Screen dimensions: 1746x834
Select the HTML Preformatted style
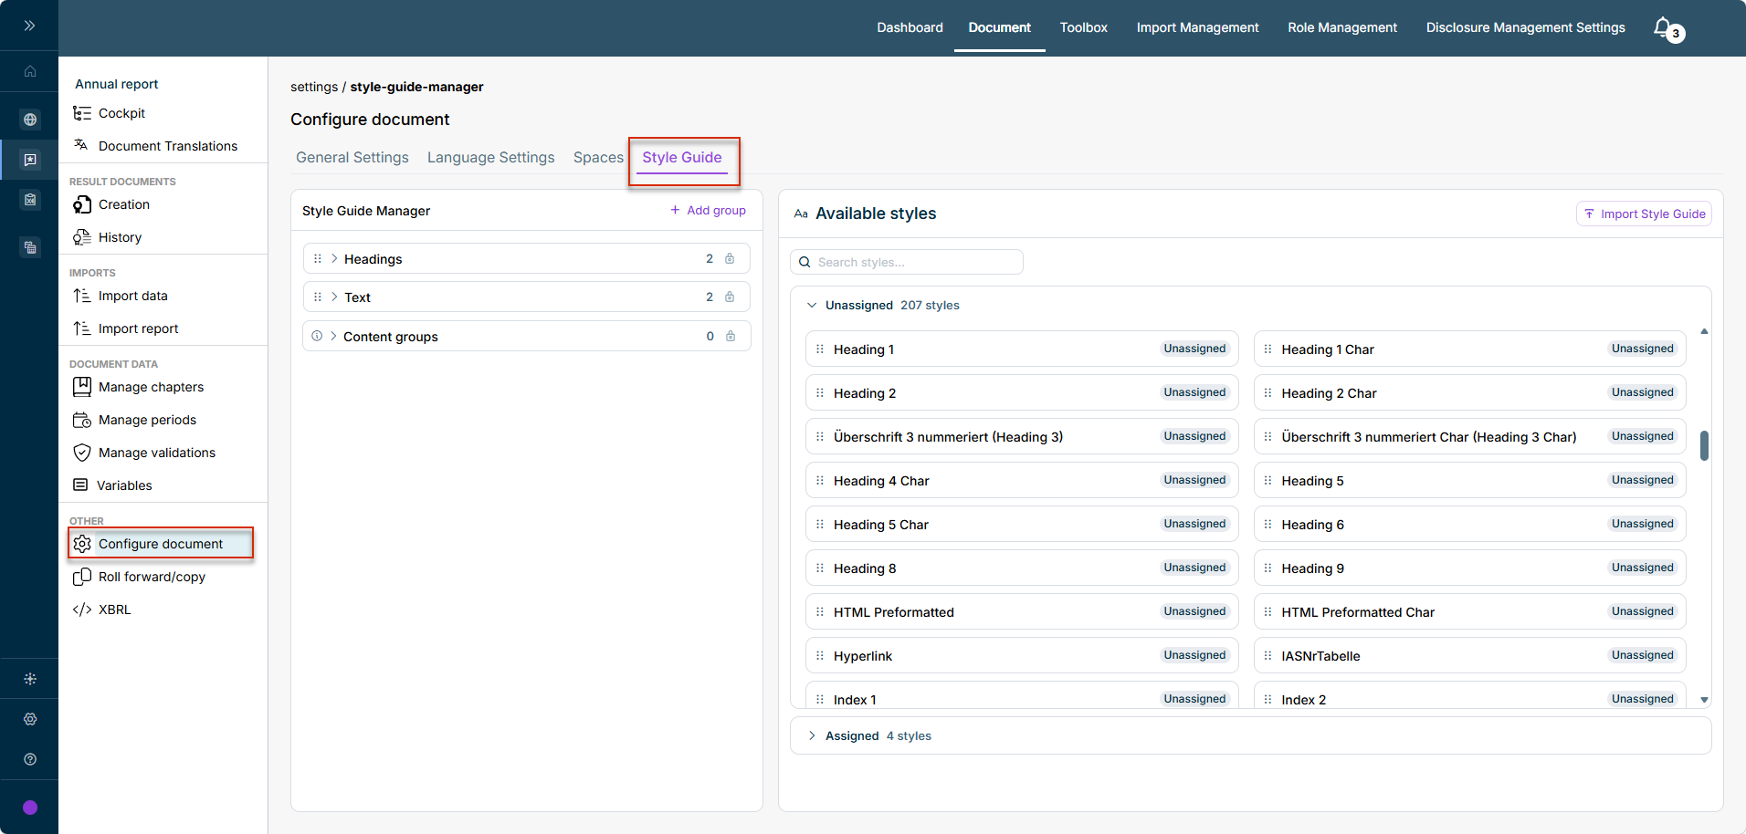(1022, 612)
